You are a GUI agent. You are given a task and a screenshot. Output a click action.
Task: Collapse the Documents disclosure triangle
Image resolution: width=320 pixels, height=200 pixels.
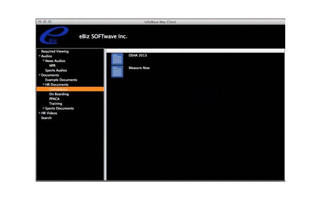pos(40,75)
